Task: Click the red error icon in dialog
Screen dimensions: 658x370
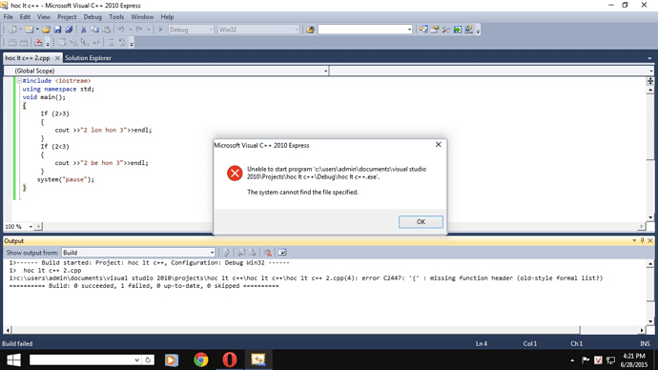Action: 235,173
